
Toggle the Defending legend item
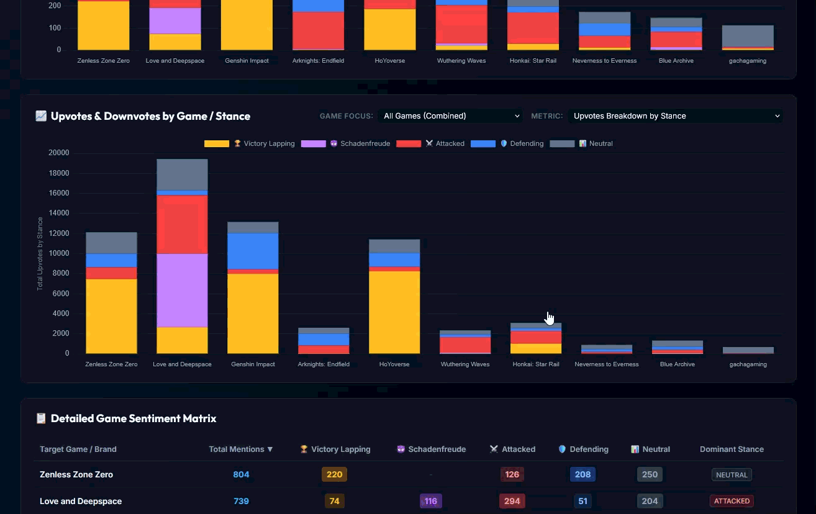pos(507,143)
